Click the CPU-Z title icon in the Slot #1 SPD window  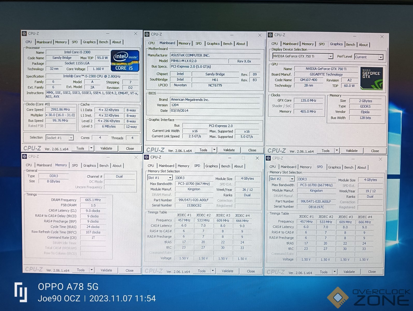(x=147, y=157)
